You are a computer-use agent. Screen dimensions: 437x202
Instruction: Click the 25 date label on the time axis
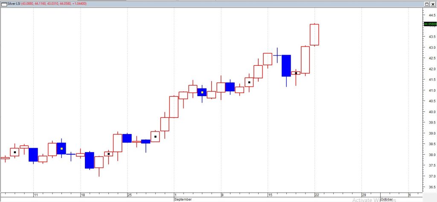pos(129,195)
